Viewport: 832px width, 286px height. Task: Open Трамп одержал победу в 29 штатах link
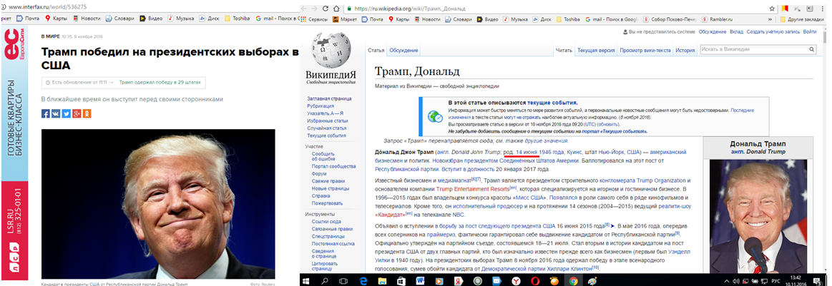(x=159, y=83)
